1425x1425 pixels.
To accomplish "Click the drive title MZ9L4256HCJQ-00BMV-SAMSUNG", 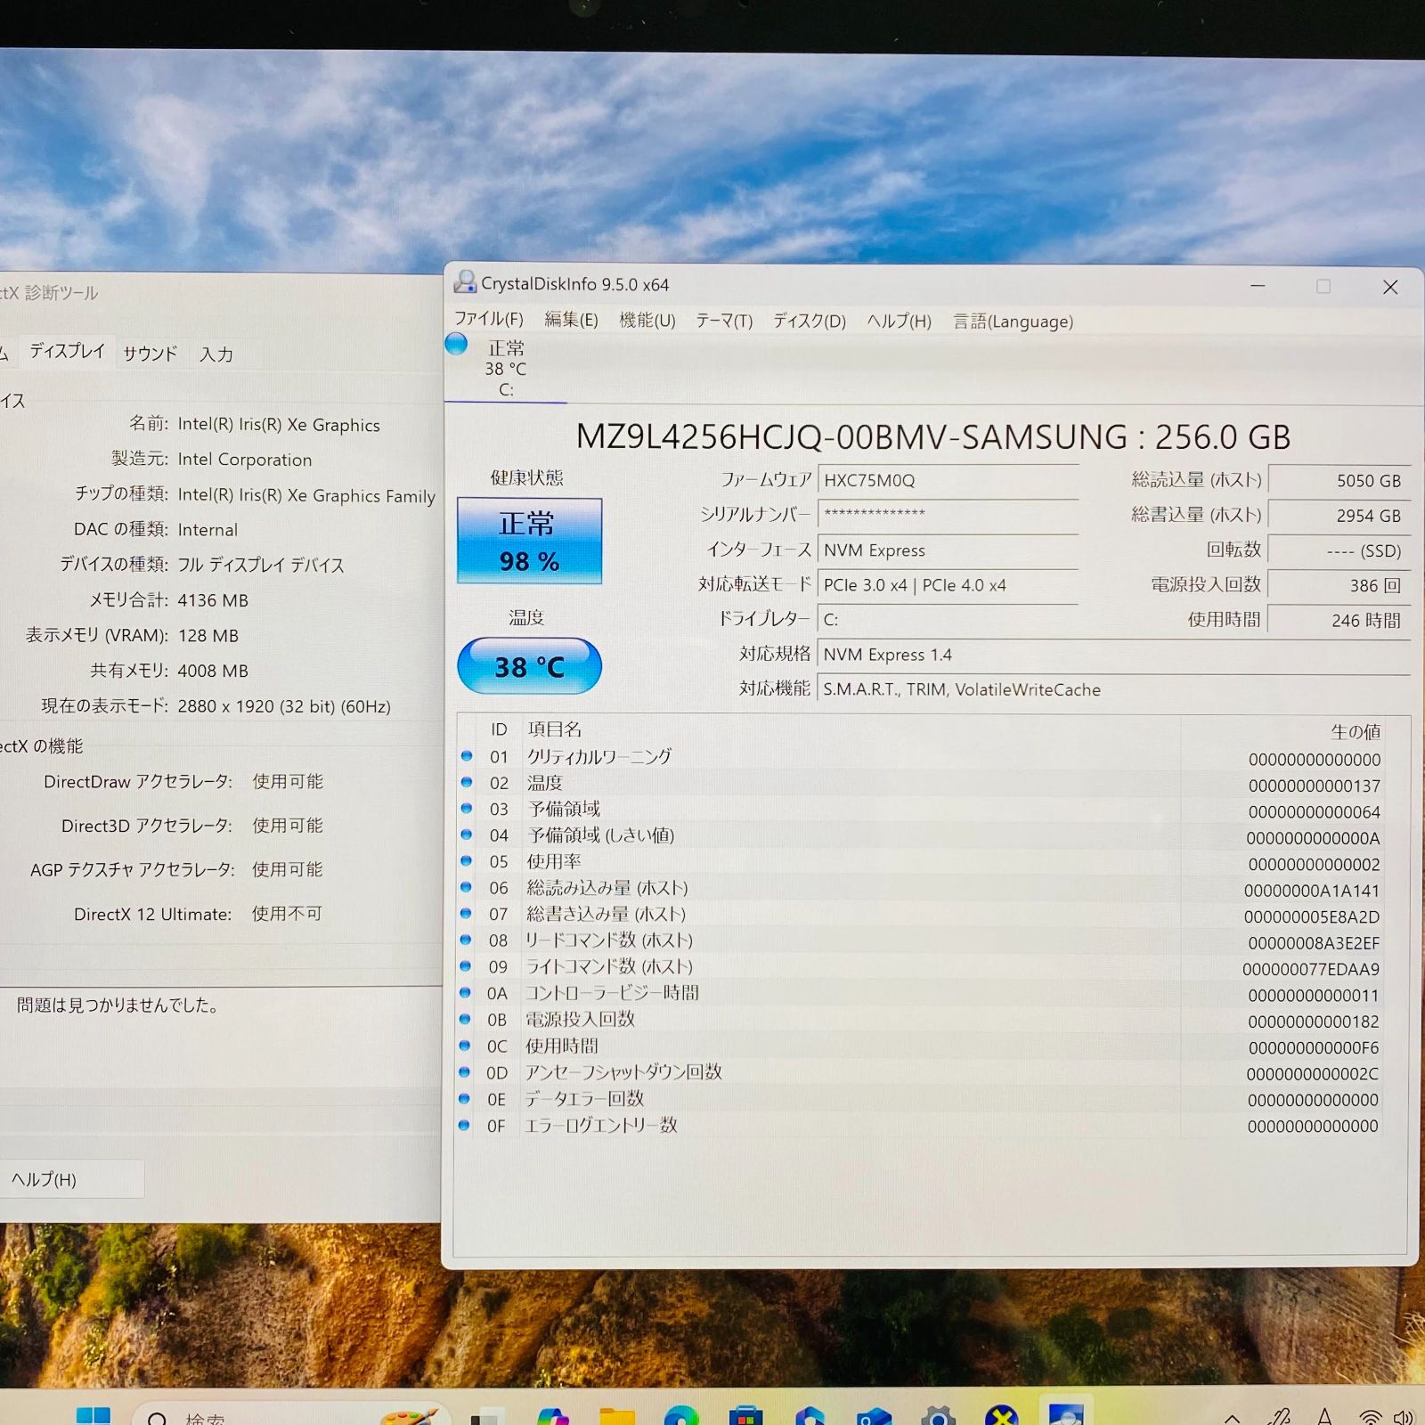I will pyautogui.click(x=851, y=437).
